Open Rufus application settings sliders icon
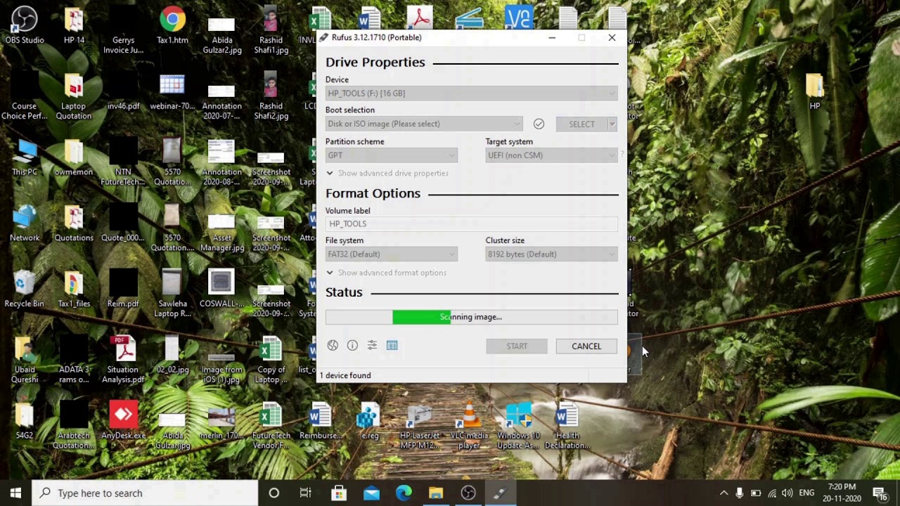This screenshot has height=506, width=900. coord(372,345)
